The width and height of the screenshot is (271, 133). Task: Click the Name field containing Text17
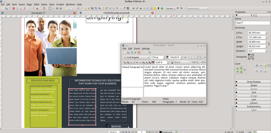tap(253, 23)
